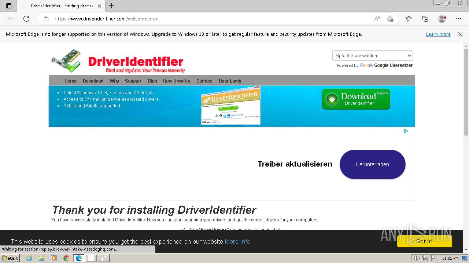Open the Action Center flag icon
This screenshot has width=469, height=263.
[x=434, y=258]
